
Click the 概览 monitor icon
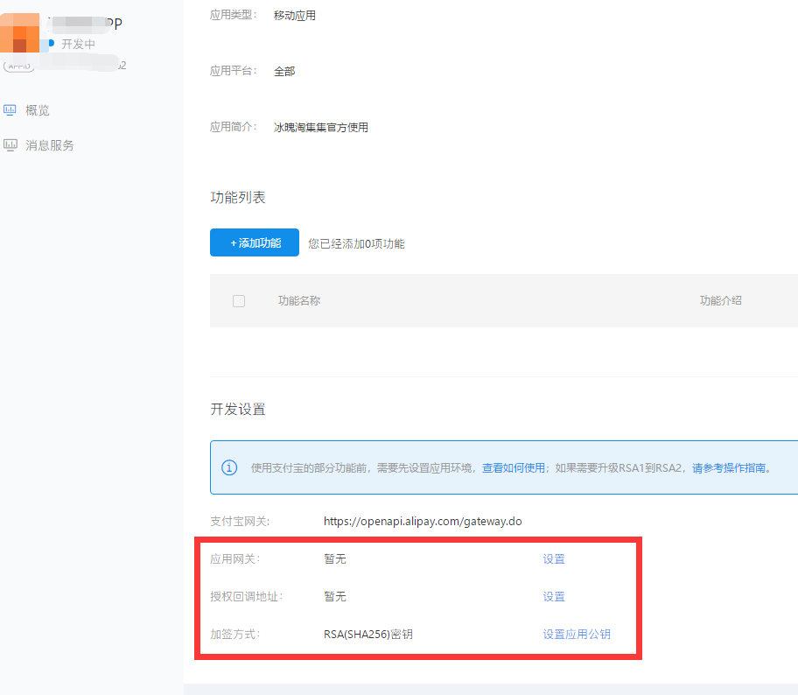point(10,110)
